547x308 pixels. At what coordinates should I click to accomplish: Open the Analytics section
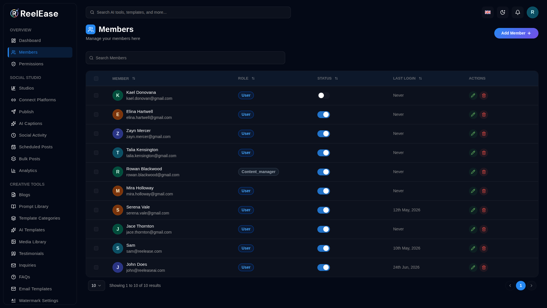[x=40, y=171]
